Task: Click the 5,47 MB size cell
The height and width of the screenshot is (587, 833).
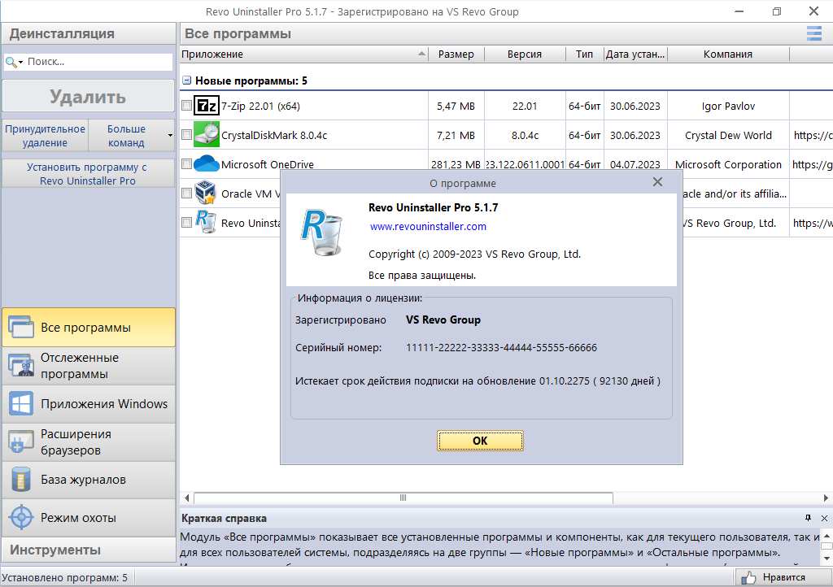Action: (x=456, y=107)
